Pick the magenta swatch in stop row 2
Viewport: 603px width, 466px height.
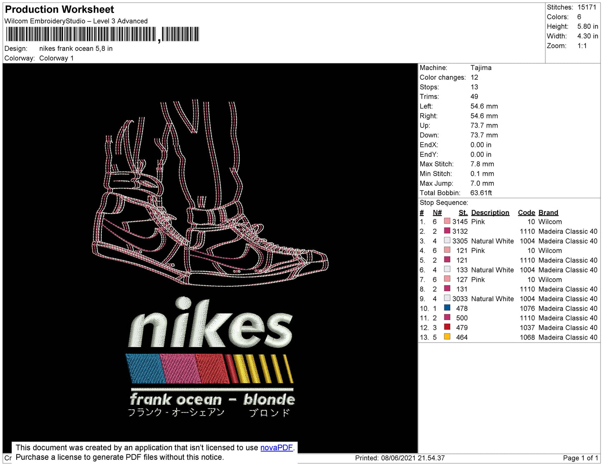[x=447, y=231]
